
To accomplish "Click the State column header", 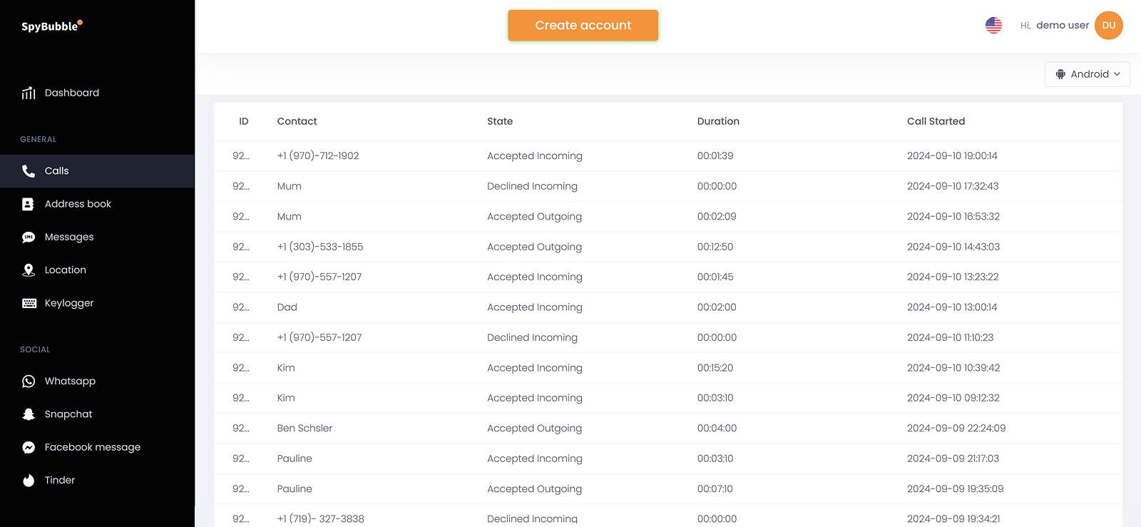I will click(x=500, y=122).
